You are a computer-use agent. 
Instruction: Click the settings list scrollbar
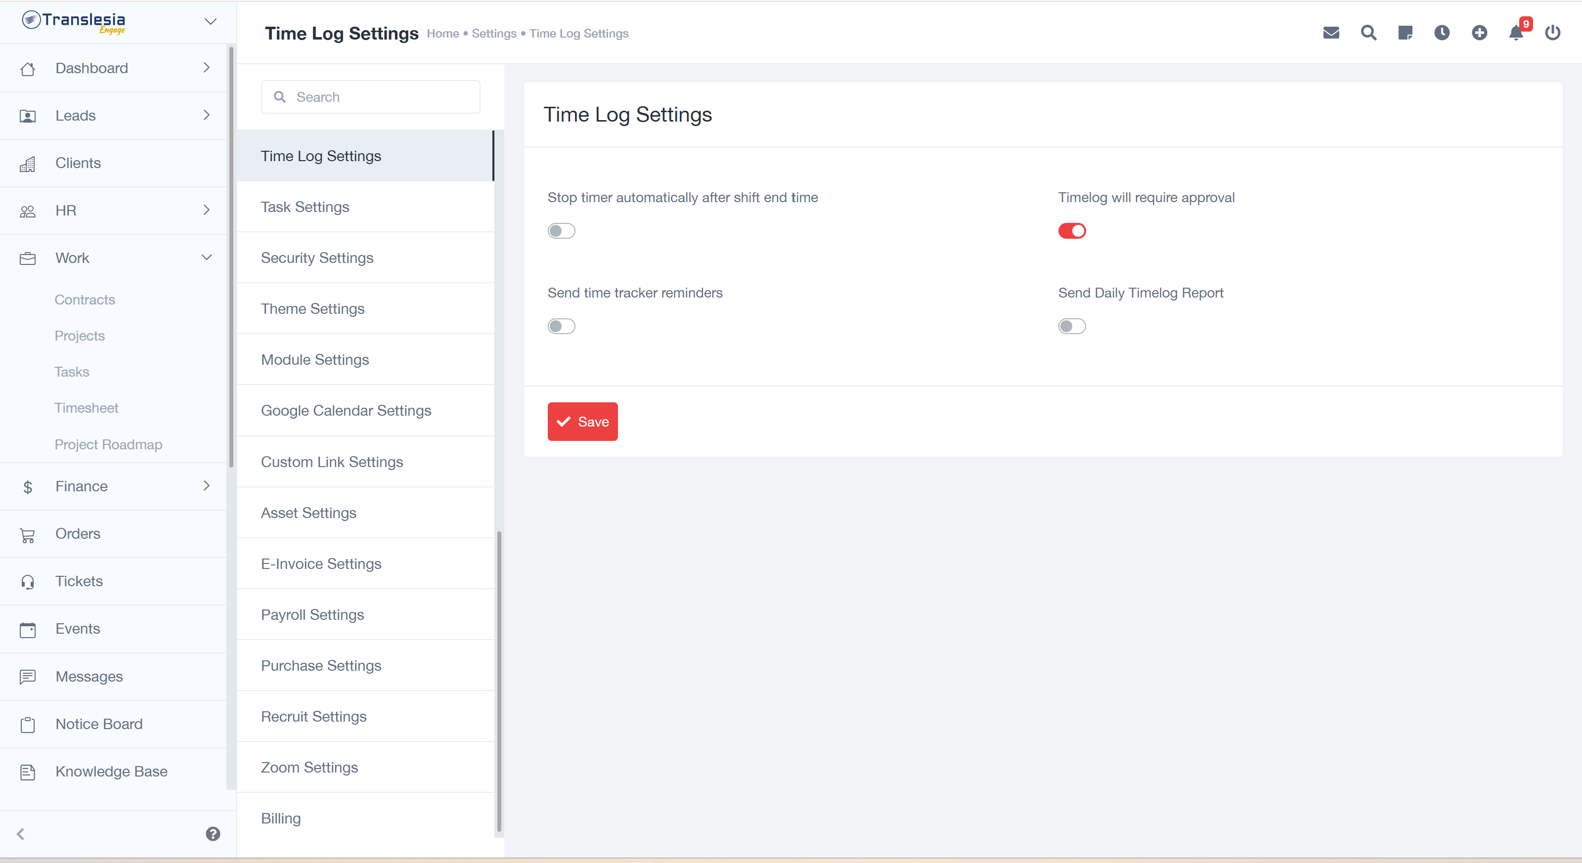[x=499, y=681]
